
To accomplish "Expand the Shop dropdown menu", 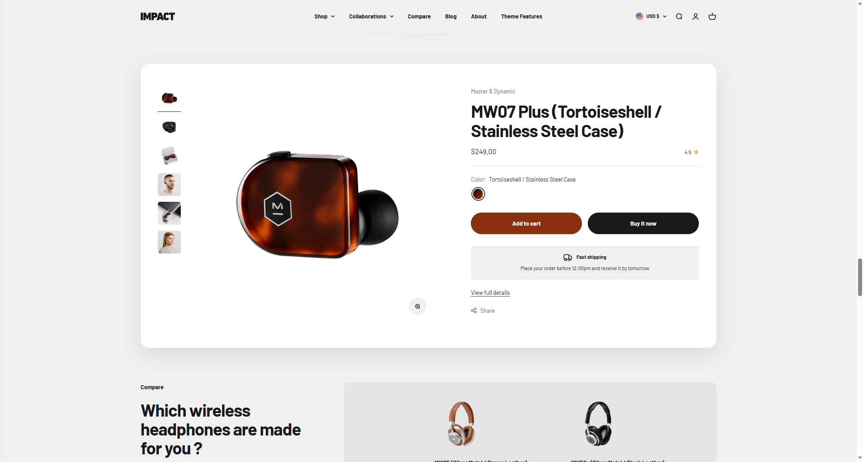I will pyautogui.click(x=324, y=17).
